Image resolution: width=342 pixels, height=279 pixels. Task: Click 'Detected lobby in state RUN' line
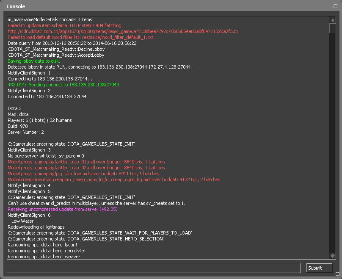click(99, 67)
